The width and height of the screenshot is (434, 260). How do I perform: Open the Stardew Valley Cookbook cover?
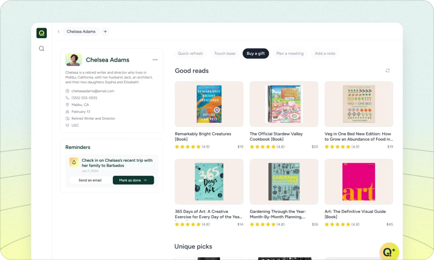coord(284,104)
